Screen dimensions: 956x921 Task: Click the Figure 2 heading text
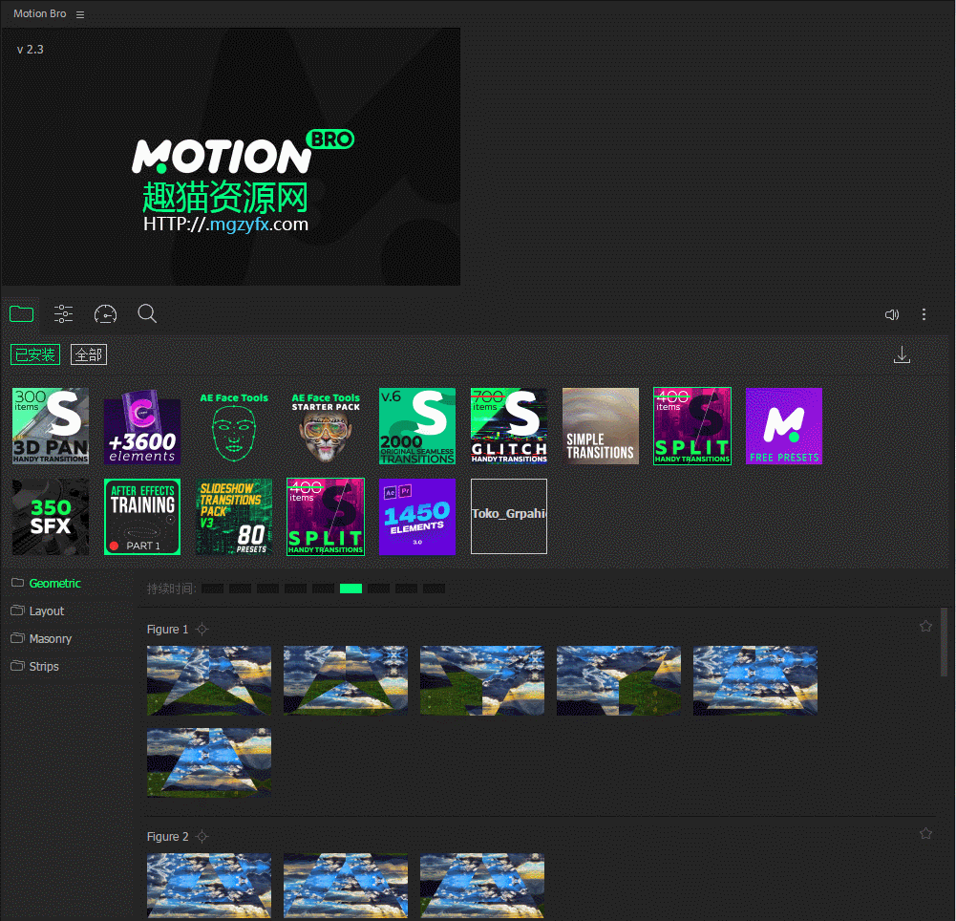(x=168, y=836)
